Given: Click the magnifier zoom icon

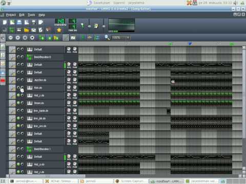Looking at the screenshot, I should 107,38.
